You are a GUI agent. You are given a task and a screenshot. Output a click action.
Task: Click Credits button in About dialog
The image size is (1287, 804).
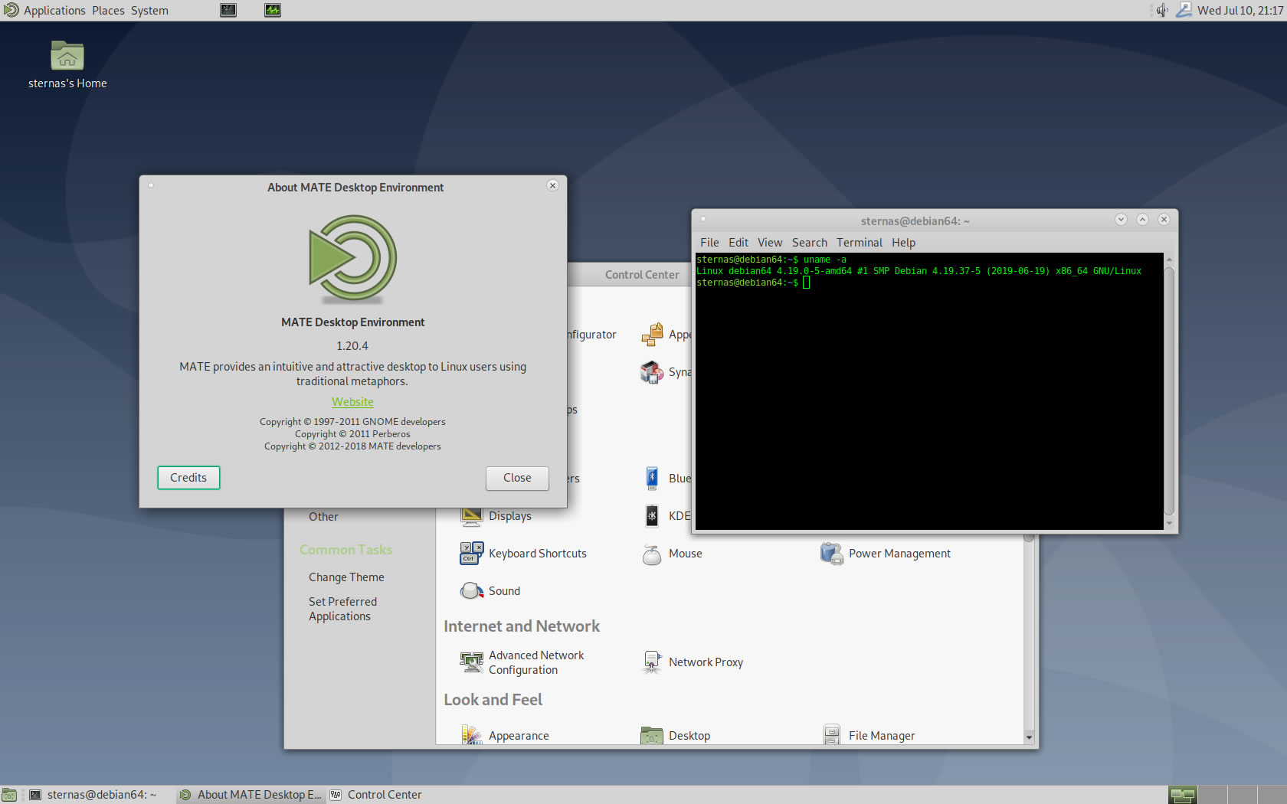click(188, 478)
